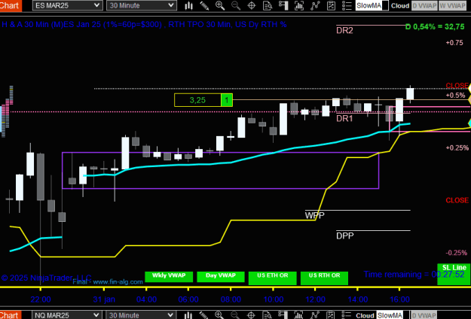Toggle Chart Trader icon in ES chart toolbar

(x=283, y=6)
